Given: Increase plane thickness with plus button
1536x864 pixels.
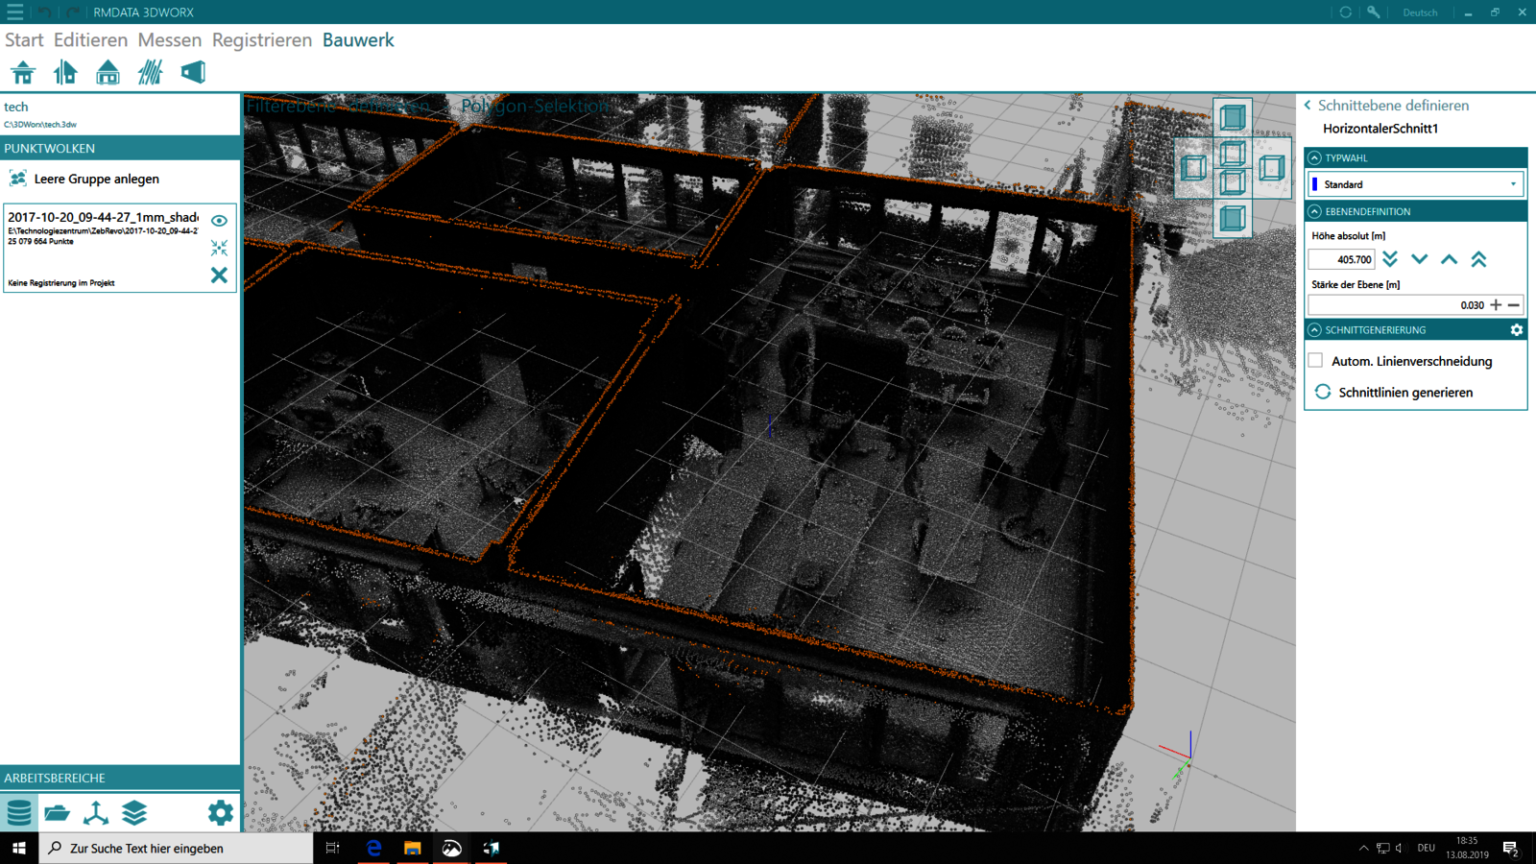Looking at the screenshot, I should coord(1496,305).
